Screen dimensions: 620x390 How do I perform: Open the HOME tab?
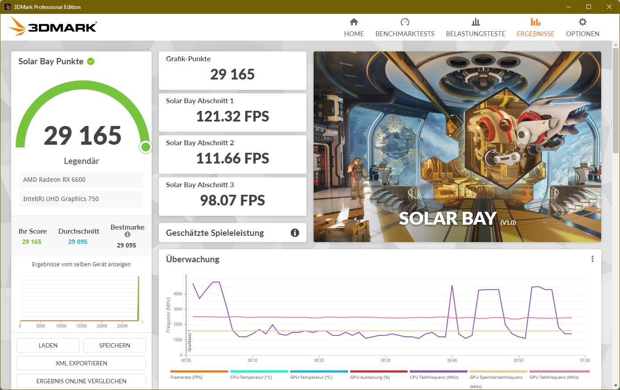354,28
